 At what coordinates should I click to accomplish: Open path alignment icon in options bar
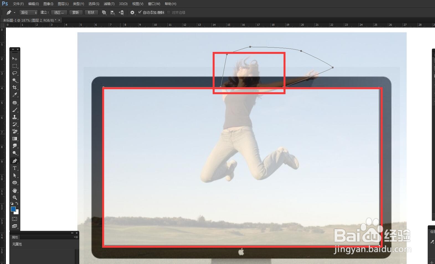click(112, 12)
